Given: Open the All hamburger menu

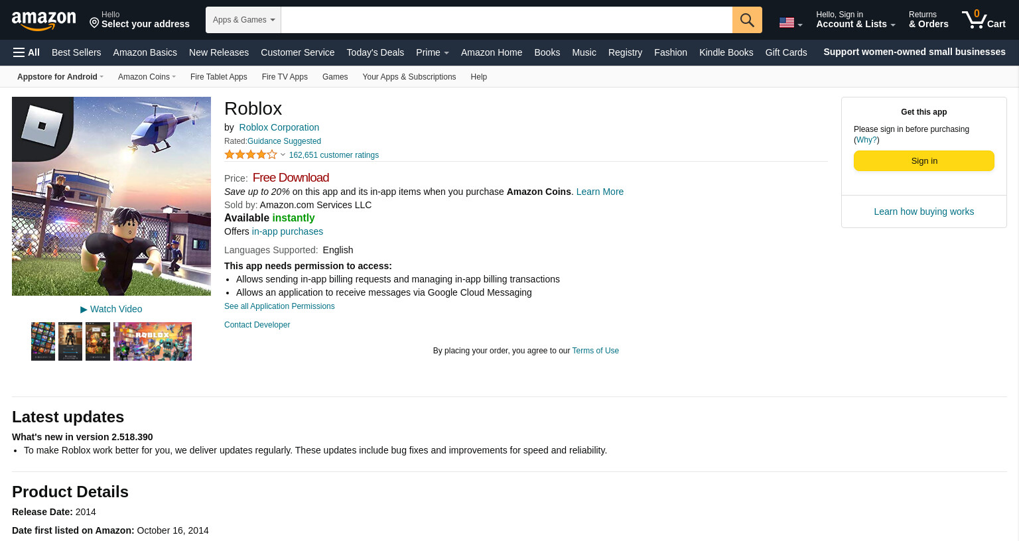Looking at the screenshot, I should pos(27,52).
